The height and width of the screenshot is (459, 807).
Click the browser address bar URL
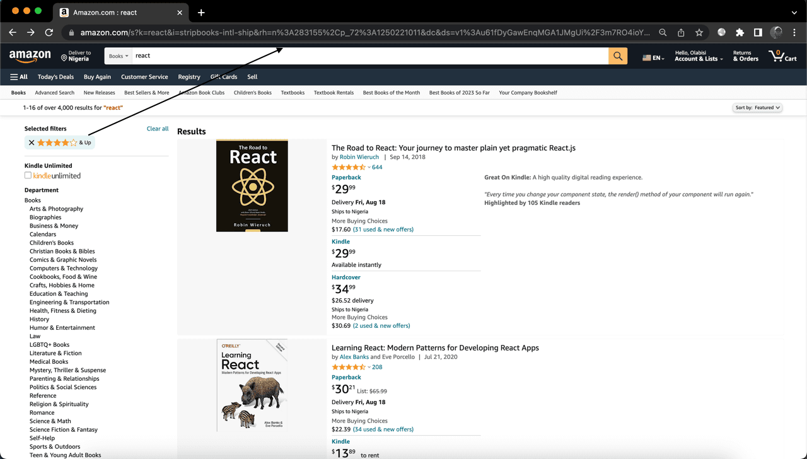(364, 33)
